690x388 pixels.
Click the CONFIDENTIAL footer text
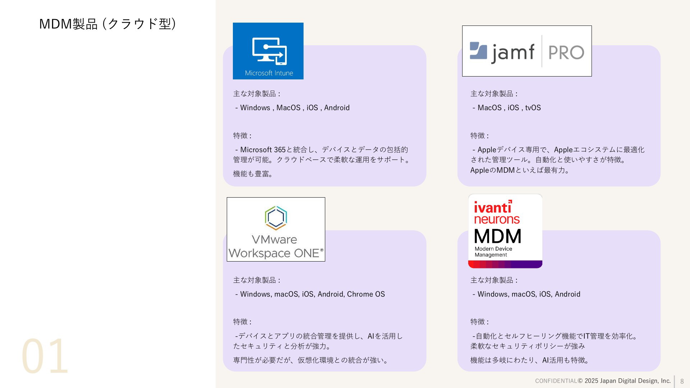556,381
